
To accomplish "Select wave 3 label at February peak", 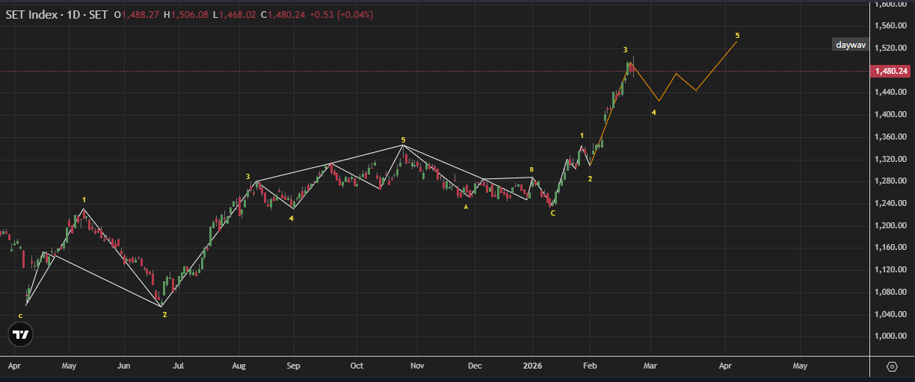I will click(x=626, y=50).
